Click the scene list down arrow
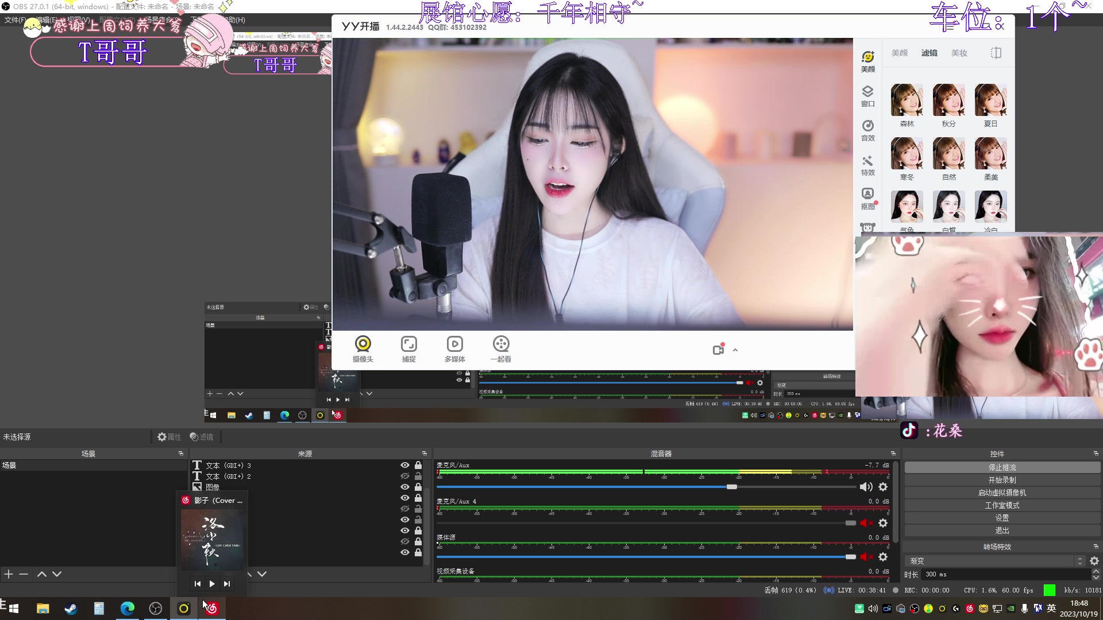The image size is (1103, 620). [x=57, y=574]
